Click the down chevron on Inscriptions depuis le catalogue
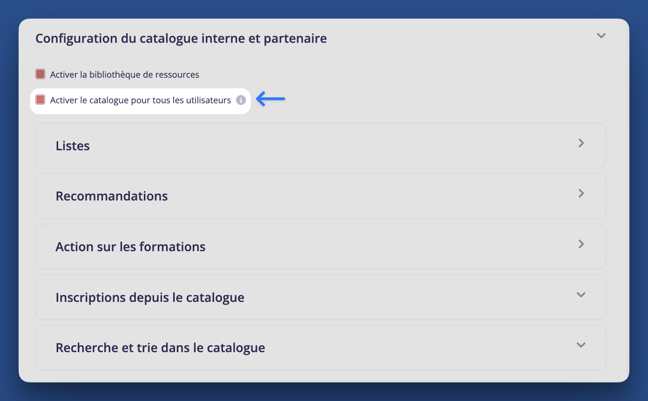Screen dimensions: 648x401 (580, 294)
